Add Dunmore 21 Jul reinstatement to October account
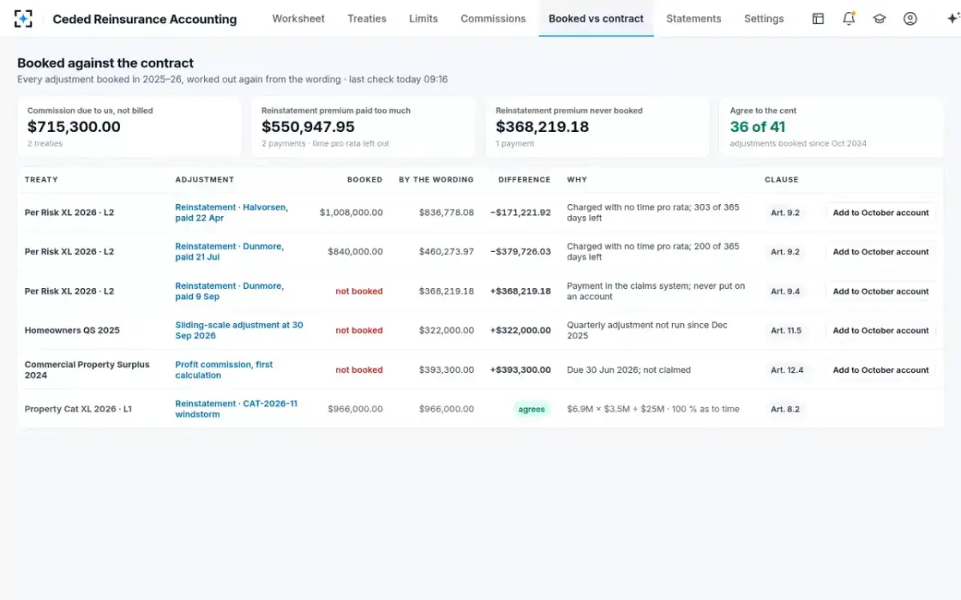 click(881, 252)
